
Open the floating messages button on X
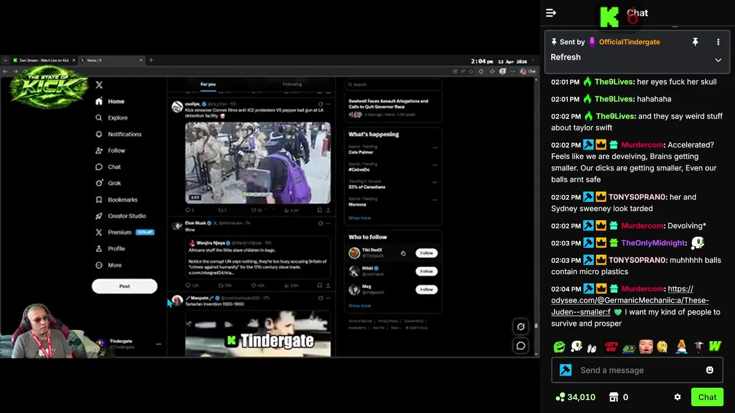click(x=520, y=346)
